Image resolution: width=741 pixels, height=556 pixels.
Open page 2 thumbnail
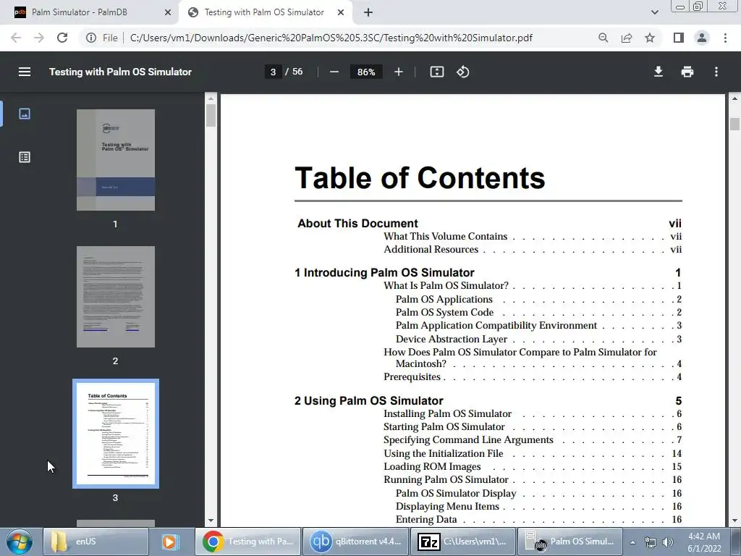[116, 296]
